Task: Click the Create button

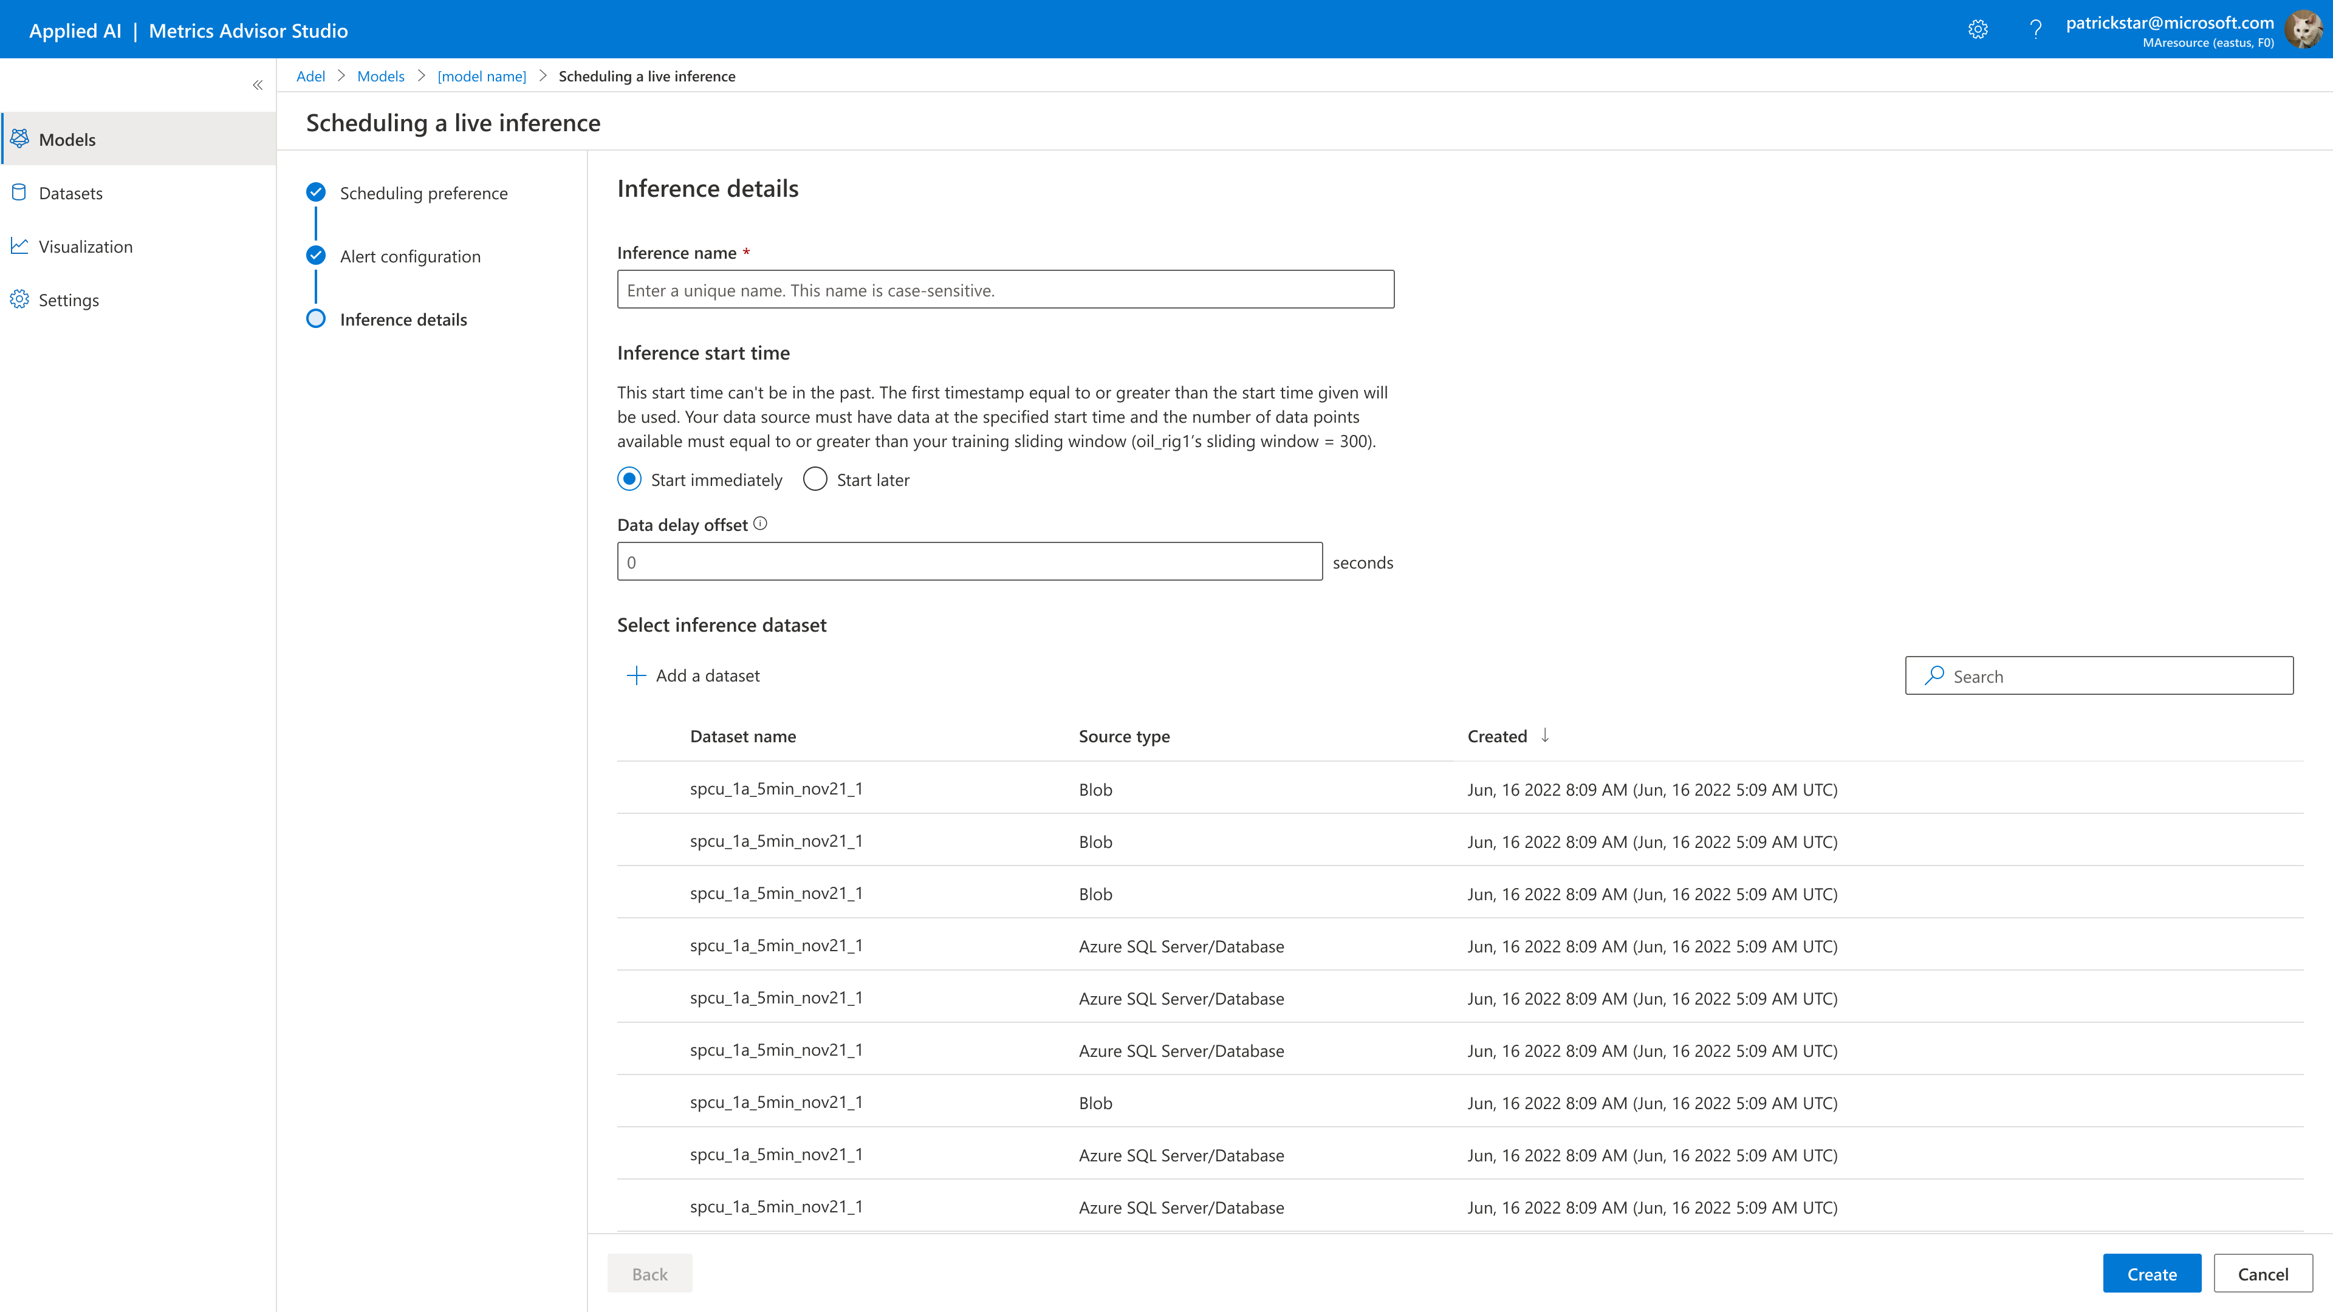Action: point(2152,1273)
